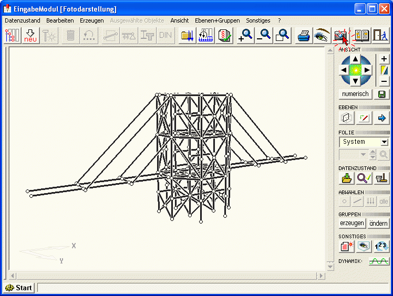393x296 pixels.
Task: Click the blue arrow icon under Ebenen
Action: point(381,118)
